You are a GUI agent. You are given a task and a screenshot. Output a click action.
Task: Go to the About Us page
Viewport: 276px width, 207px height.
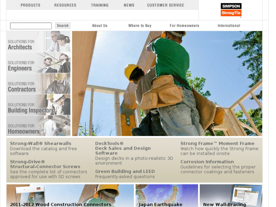(x=99, y=25)
